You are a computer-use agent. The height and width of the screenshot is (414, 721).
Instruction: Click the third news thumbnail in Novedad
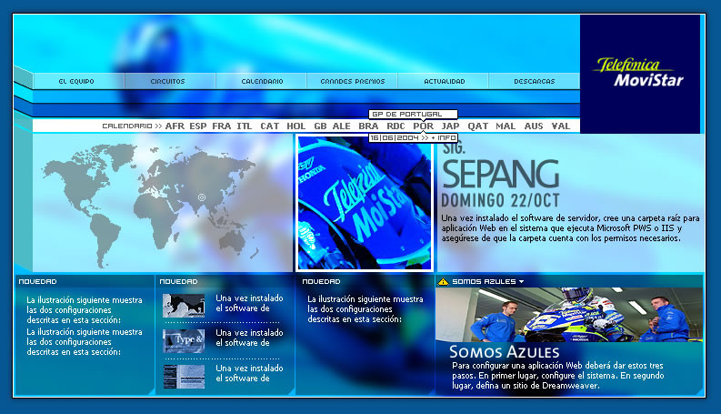pyautogui.click(x=184, y=377)
